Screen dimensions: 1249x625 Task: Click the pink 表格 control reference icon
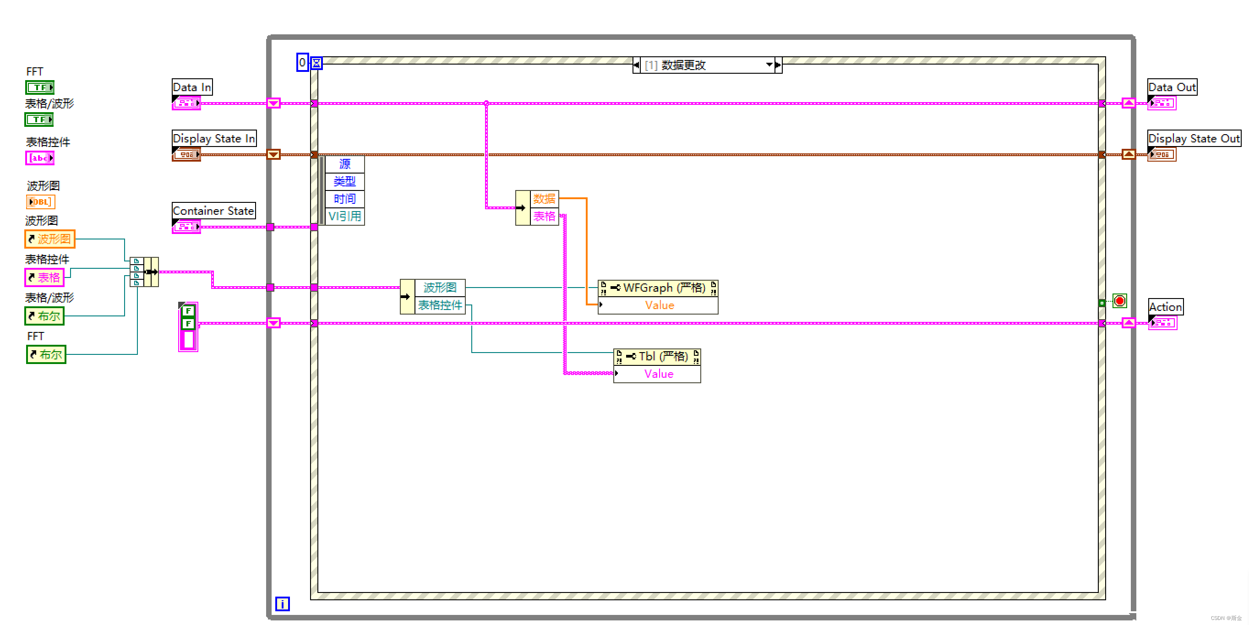click(44, 277)
